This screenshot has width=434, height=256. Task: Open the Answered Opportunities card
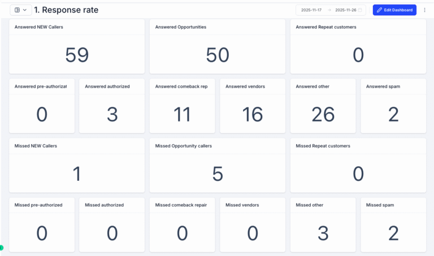pos(218,47)
